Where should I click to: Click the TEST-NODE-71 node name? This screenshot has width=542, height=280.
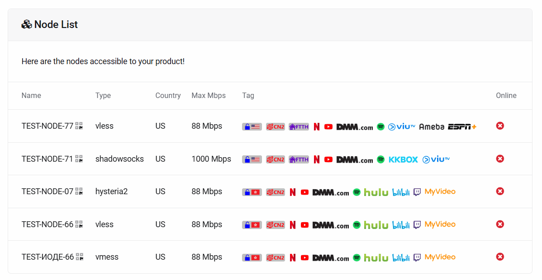tap(47, 159)
